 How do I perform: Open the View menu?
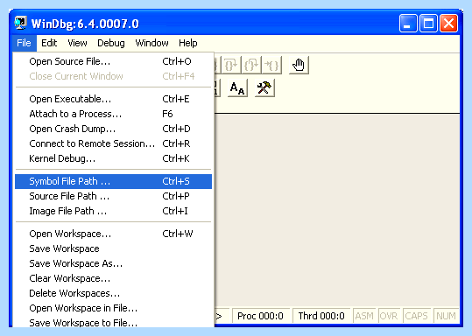click(77, 43)
